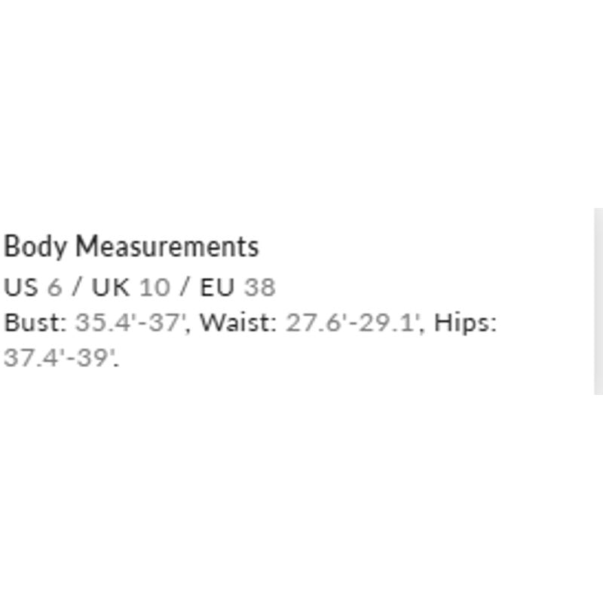This screenshot has height=603, width=603.
Task: Click the slash between UK 10 and EU
Action: click(x=185, y=287)
